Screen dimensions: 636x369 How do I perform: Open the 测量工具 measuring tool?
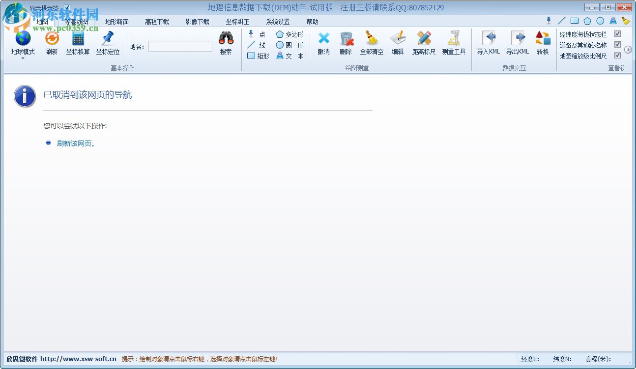click(x=454, y=43)
